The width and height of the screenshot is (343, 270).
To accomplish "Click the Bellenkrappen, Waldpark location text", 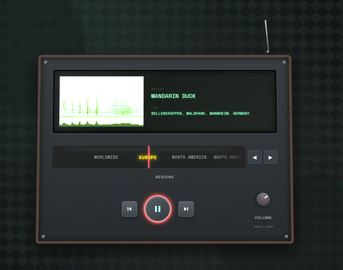I will pyautogui.click(x=200, y=114).
